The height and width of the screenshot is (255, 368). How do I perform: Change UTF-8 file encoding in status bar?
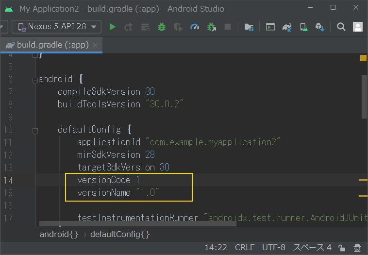coord(274,247)
